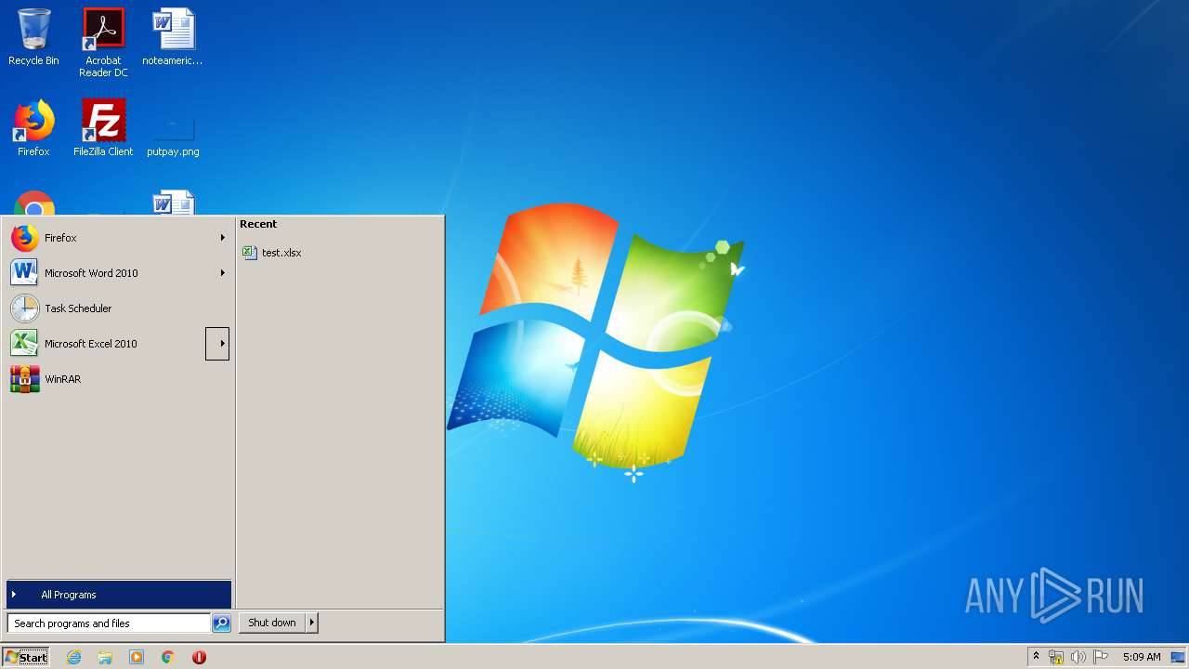
Task: Expand the Shut down options arrow
Action: 312,623
